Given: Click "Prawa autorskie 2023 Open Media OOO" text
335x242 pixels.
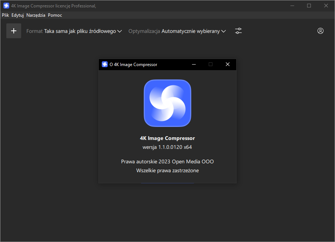Looking at the screenshot, I should tap(167, 162).
